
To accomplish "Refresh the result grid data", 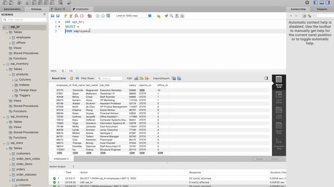I will [x=77, y=78].
